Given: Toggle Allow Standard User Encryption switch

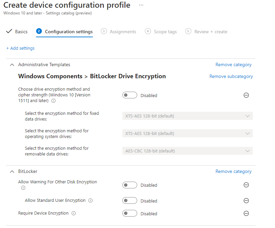Looking at the screenshot, I should point(130,201).
